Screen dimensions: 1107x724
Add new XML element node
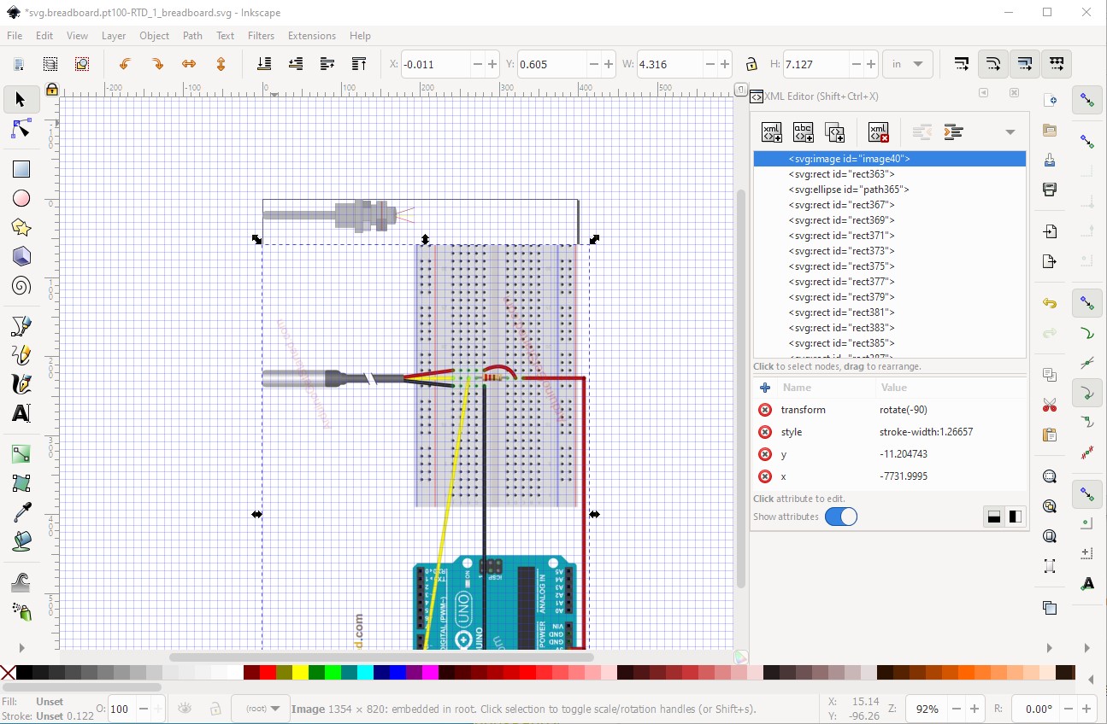point(771,132)
